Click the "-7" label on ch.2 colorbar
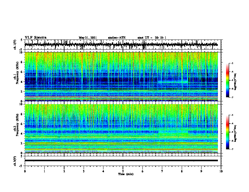Viewport: 249px width, 192px height. point(232,149)
